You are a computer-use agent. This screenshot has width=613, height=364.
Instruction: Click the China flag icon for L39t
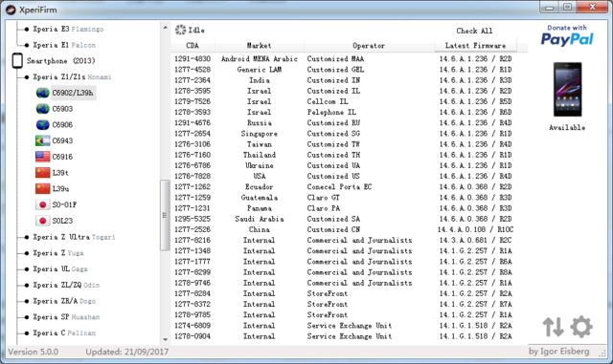(x=42, y=173)
